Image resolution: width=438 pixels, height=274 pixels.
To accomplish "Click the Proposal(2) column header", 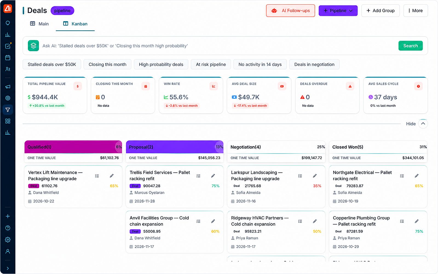I will tap(175, 147).
